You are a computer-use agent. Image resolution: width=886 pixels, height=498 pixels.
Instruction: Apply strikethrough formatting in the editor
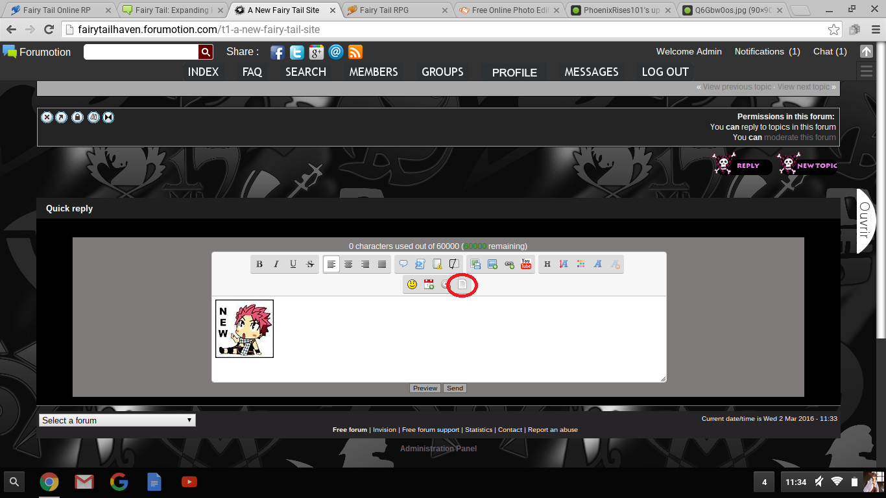click(310, 264)
